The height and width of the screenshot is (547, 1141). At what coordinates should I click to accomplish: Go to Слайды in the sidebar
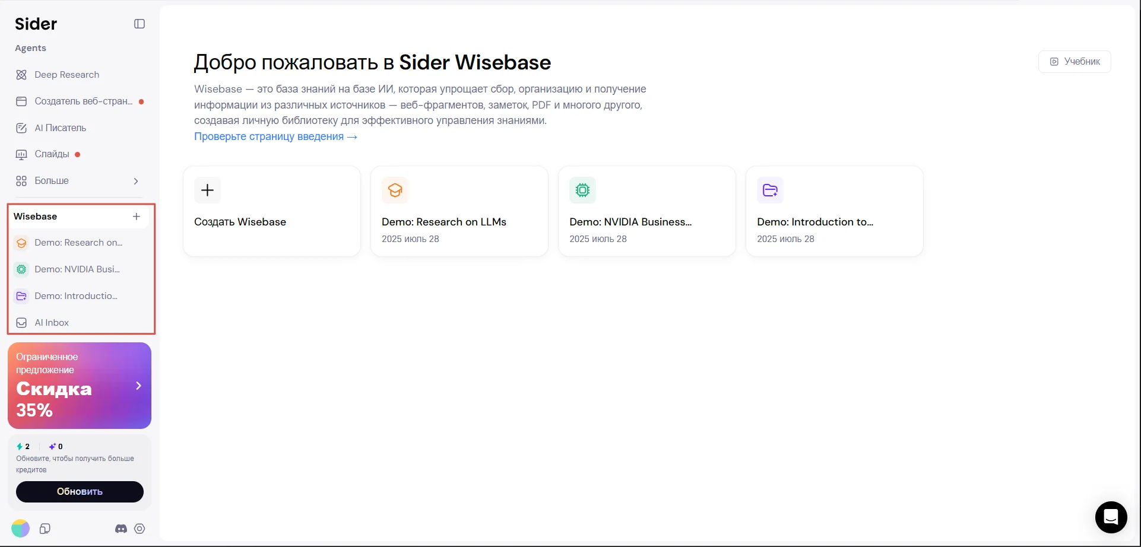79,154
